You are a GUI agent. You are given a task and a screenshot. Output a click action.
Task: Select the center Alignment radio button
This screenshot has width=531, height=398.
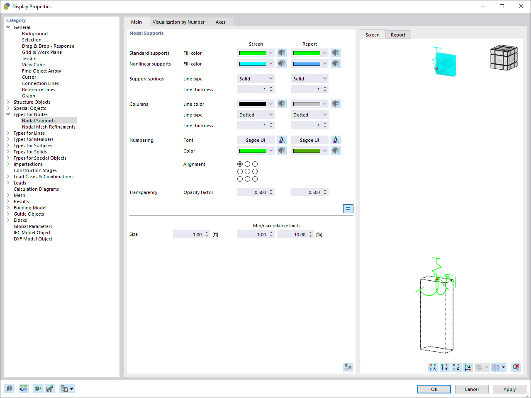247,171
